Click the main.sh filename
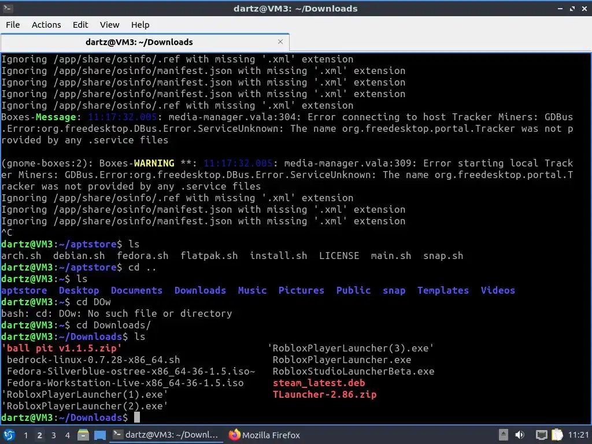 click(391, 255)
